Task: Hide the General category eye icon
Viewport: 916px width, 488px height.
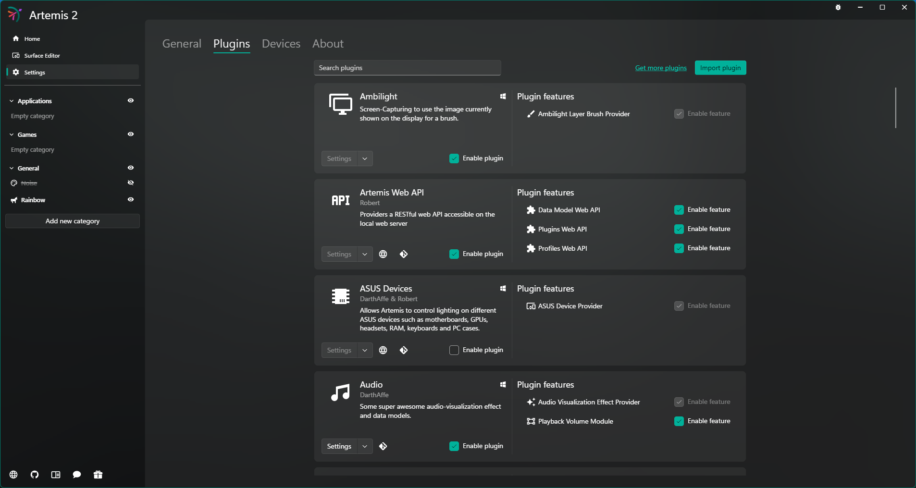Action: click(x=131, y=168)
